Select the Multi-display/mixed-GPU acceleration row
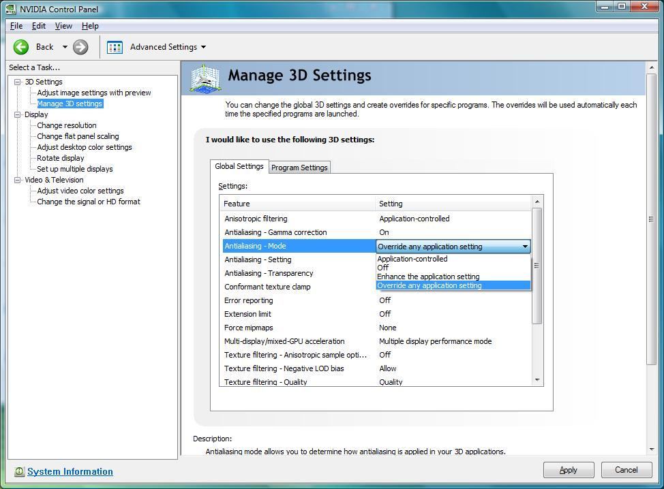 tap(376, 341)
